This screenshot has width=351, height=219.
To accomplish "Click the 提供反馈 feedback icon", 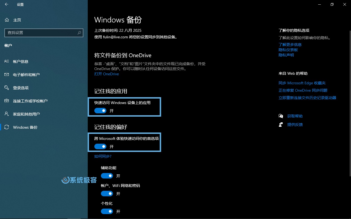I will pos(281,125).
